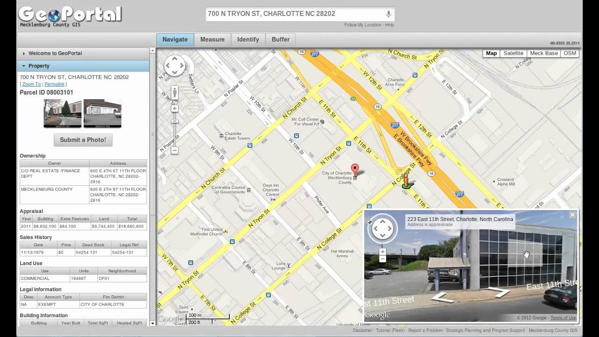The image size is (599, 337).
Task: Click the Charlotte Edwin Towers landmark icon
Action: point(221,136)
